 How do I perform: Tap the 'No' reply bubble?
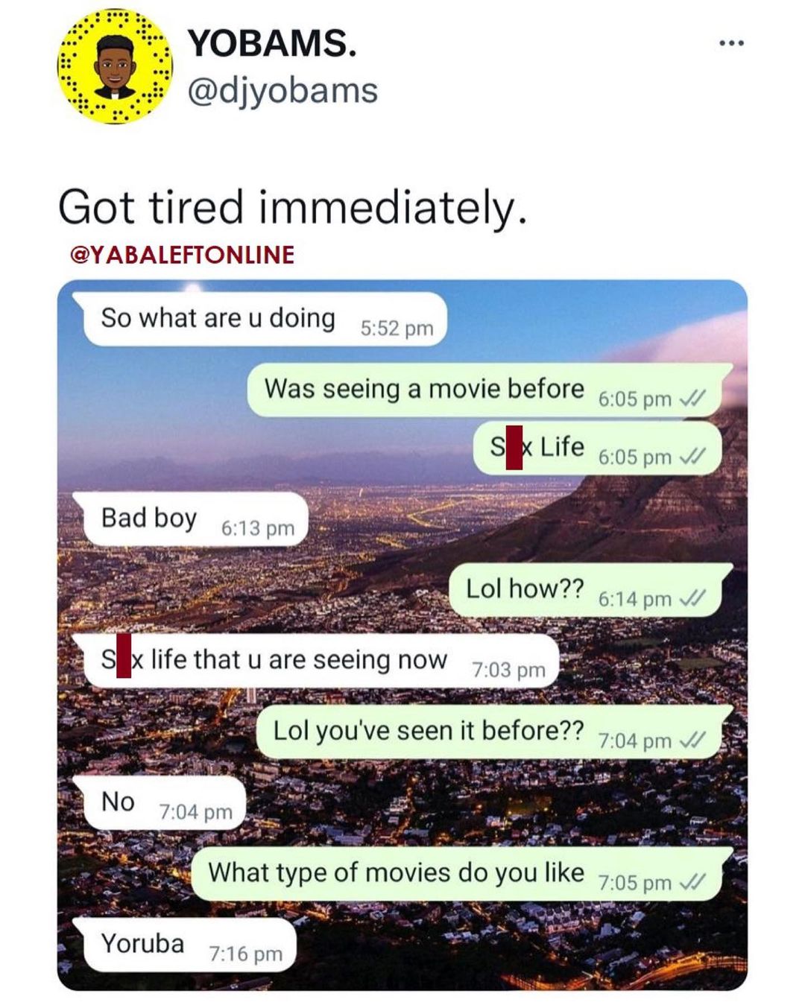(x=165, y=803)
